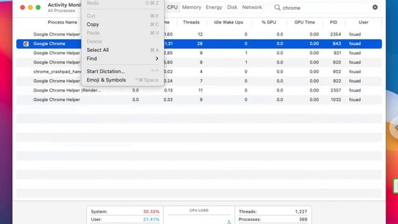Image resolution: width=398 pixels, height=224 pixels.
Task: Sort by % GPU column
Action: [x=269, y=22]
